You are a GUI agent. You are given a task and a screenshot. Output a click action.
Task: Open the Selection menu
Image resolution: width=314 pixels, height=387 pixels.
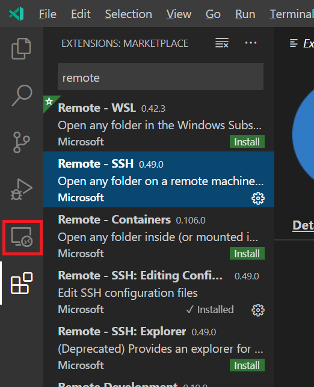click(128, 14)
